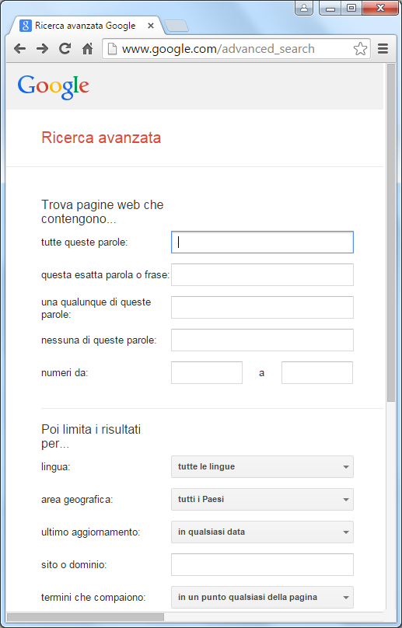This screenshot has height=628, width=402.
Task: Open a new tab
Action: tap(177, 26)
